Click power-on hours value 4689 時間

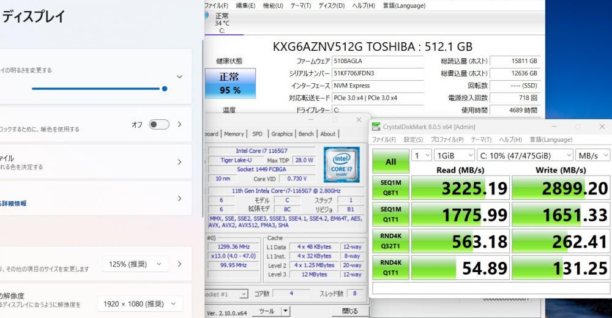[x=515, y=111]
